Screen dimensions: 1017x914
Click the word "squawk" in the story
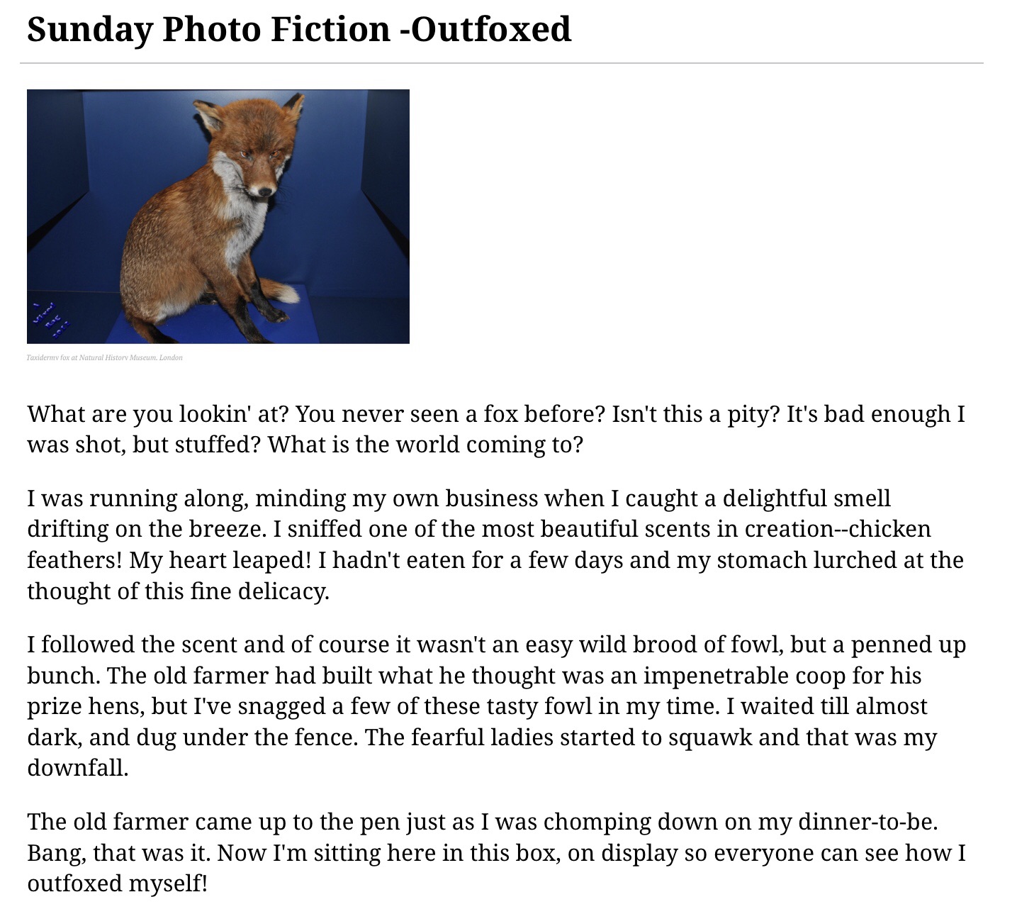point(709,737)
